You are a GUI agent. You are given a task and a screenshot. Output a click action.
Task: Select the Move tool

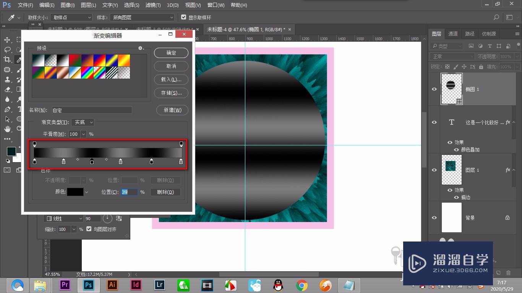7,40
